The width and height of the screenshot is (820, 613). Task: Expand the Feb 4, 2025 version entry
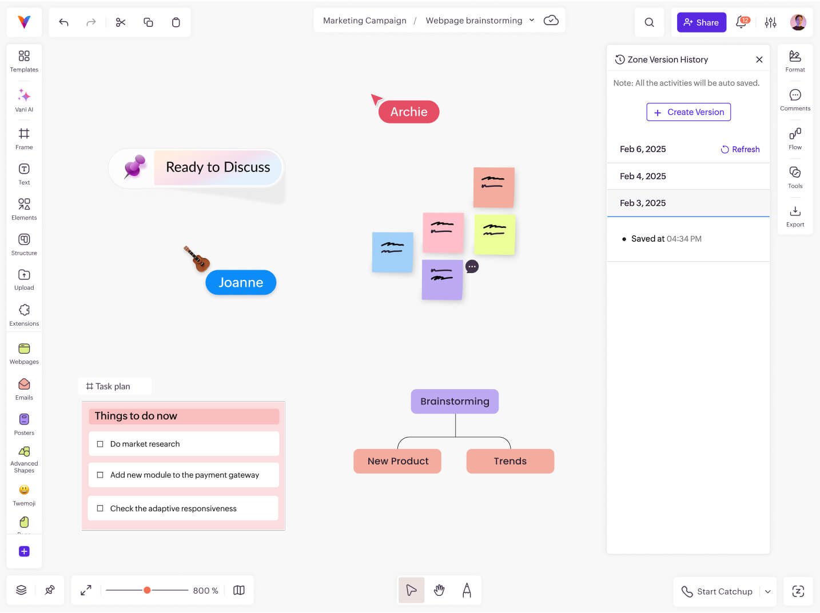point(643,176)
